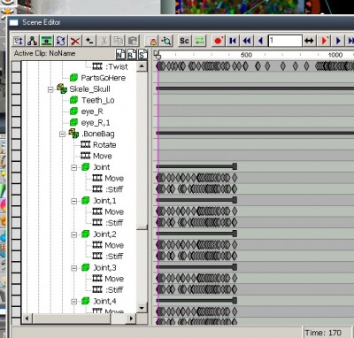Click the red play button
The image size is (354, 338).
click(325, 41)
